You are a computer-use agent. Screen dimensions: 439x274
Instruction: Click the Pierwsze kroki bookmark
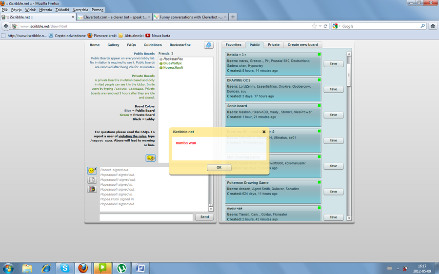(x=102, y=36)
